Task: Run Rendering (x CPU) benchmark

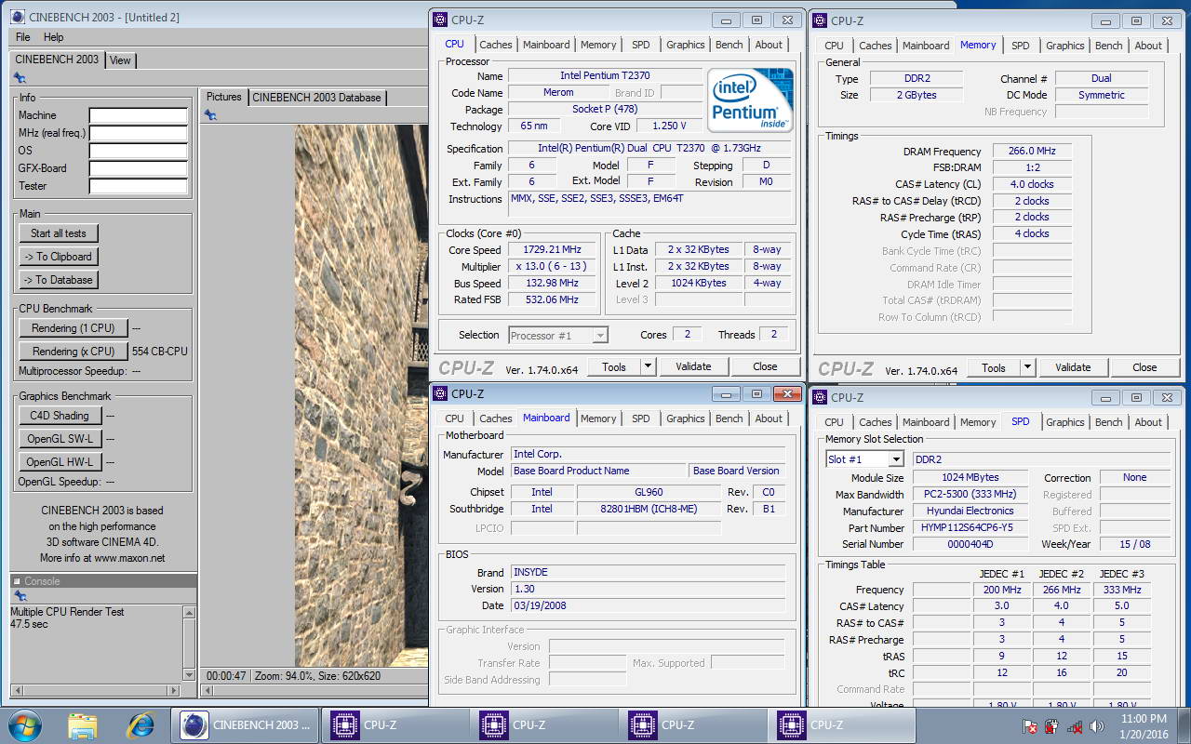Action: (74, 352)
